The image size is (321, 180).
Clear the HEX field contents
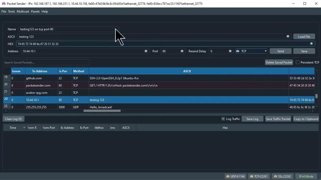point(311,43)
